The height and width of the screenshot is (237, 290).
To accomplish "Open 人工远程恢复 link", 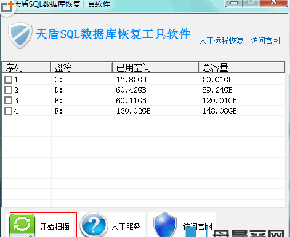I will [222, 41].
